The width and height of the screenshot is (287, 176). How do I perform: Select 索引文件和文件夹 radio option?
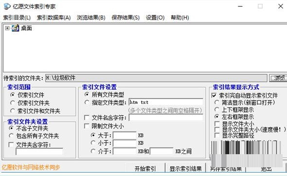13,111
